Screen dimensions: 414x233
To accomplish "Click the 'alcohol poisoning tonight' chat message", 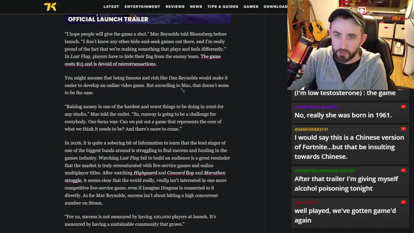I will click(346, 183).
